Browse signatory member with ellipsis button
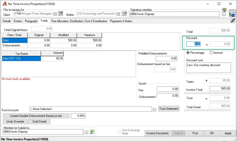The image size is (237, 142). pos(224,14)
